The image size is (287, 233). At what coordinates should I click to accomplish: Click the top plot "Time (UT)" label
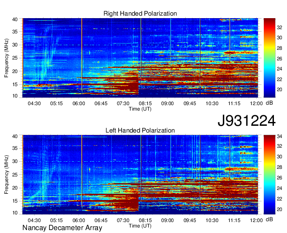click(140, 109)
